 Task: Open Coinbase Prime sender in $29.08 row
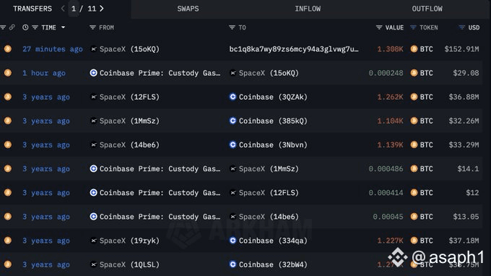click(160, 73)
